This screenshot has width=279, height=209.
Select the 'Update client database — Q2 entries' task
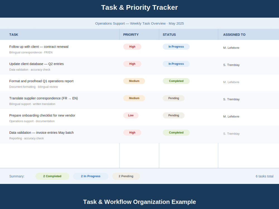click(x=37, y=64)
